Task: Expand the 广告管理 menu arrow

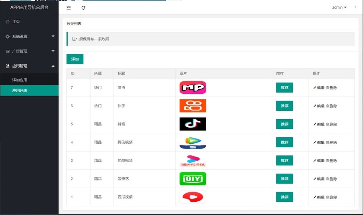Action: point(53,51)
